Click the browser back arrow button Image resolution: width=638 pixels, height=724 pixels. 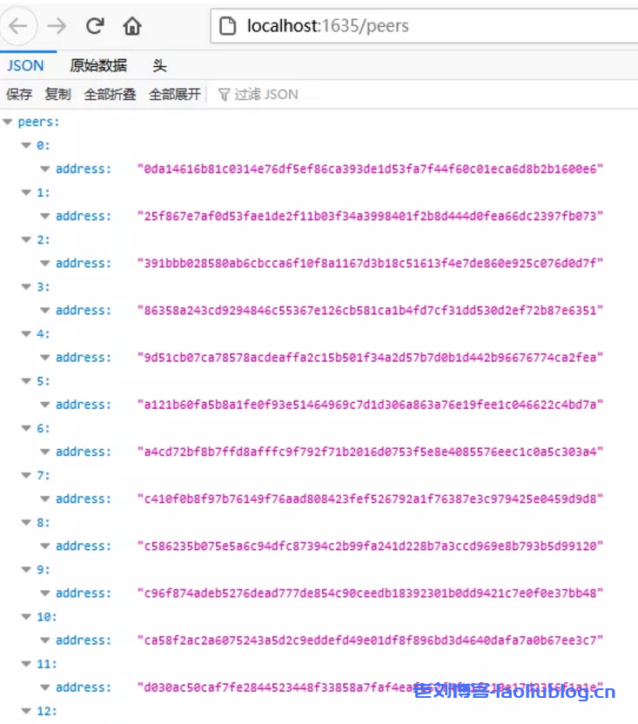click(x=18, y=26)
